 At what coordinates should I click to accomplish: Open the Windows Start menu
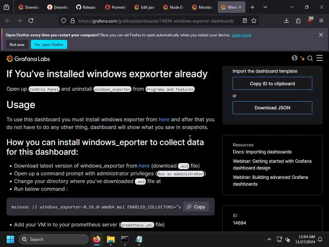10,239
